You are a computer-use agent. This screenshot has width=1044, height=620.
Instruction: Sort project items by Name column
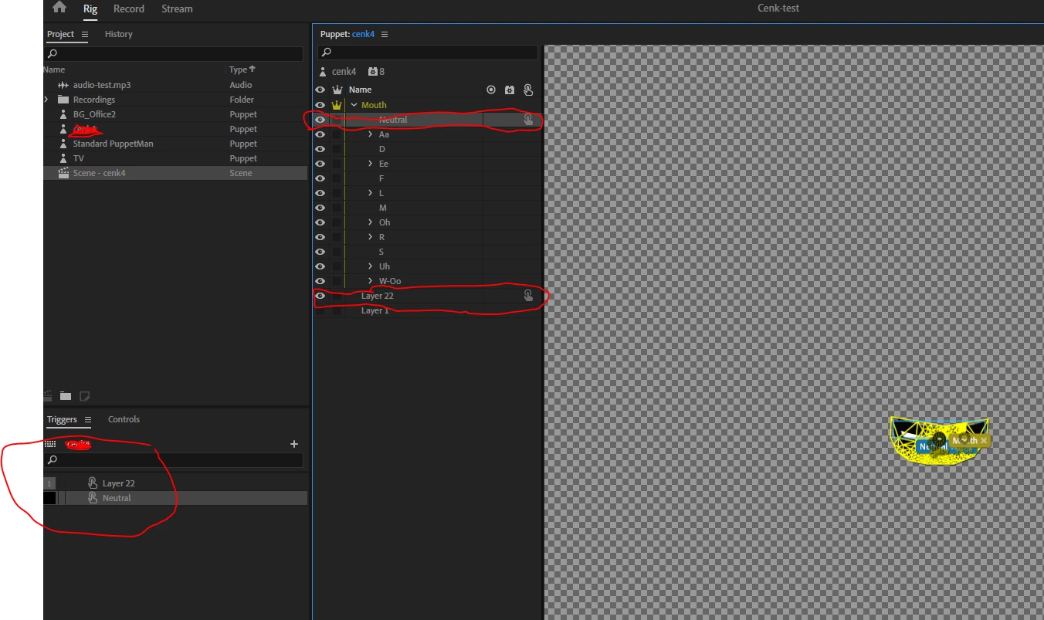54,69
